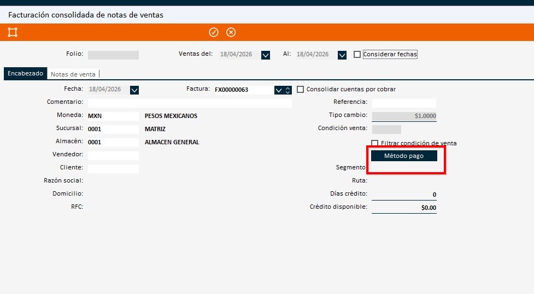Open the Ventas del date dropdown
The height and width of the screenshot is (294, 534).
tap(266, 55)
